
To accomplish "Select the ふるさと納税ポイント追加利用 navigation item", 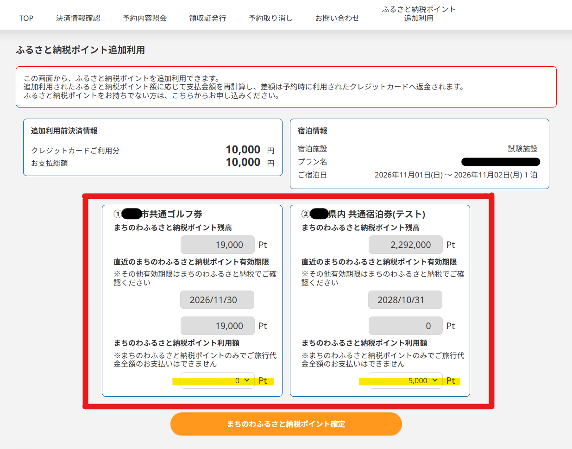I will (419, 14).
